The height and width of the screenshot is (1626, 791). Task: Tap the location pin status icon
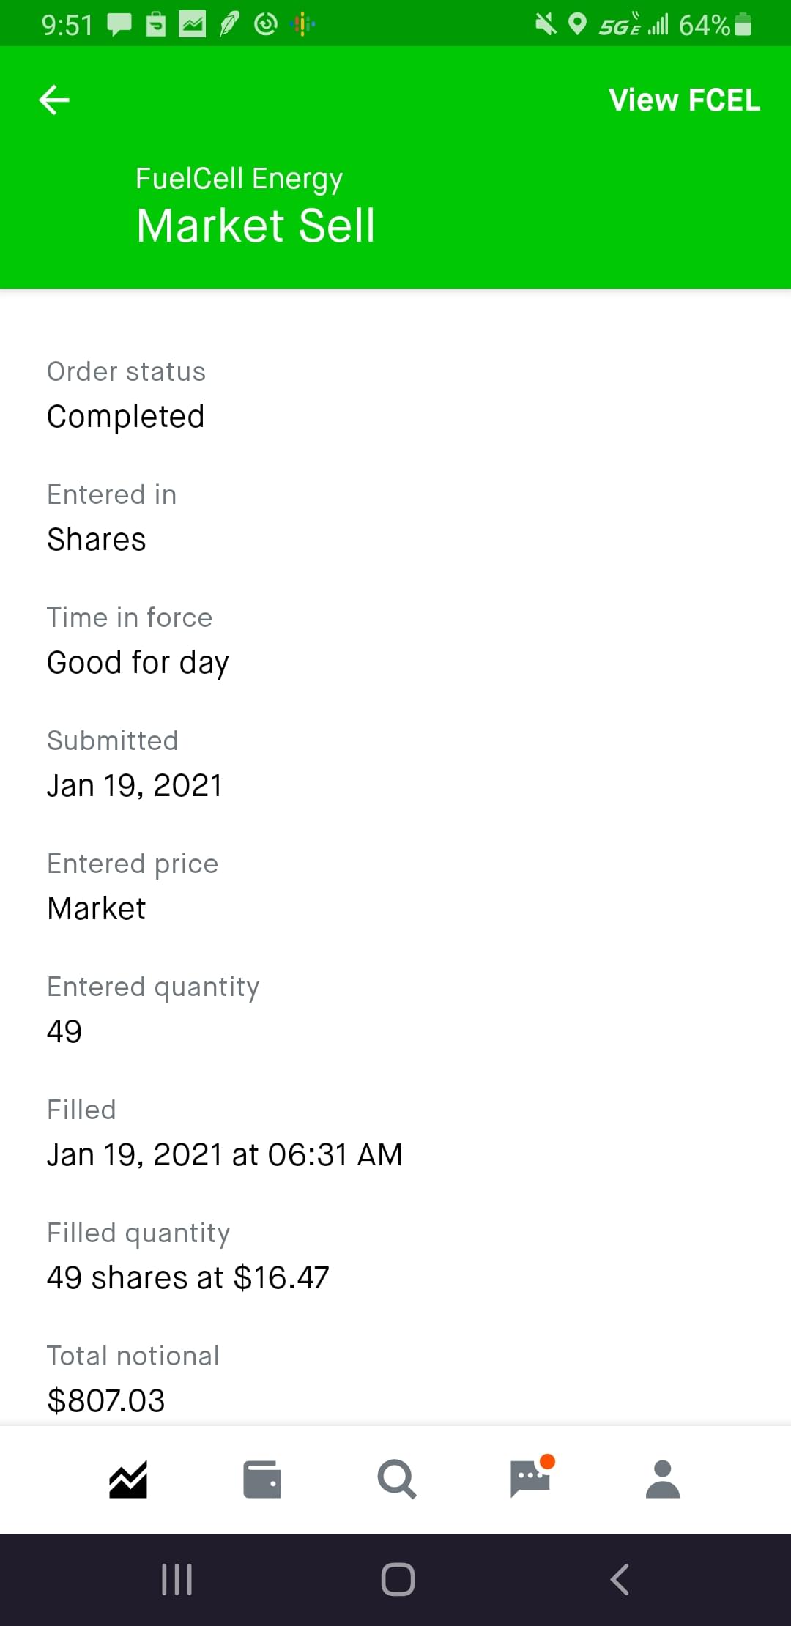point(578,25)
